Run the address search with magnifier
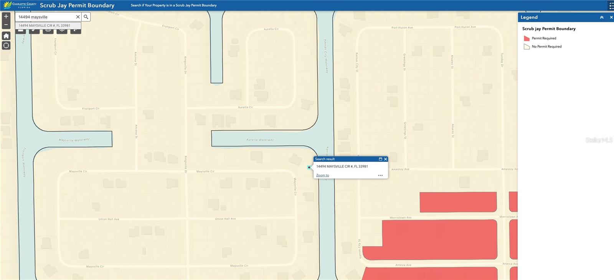614x280 pixels. tap(86, 17)
